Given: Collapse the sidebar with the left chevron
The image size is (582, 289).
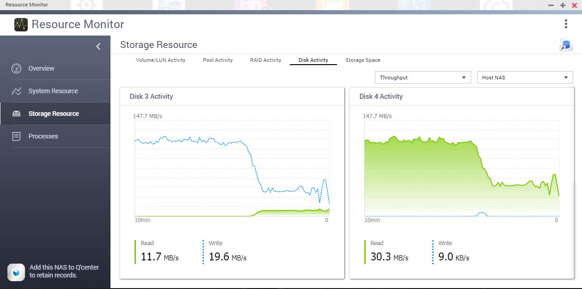Looking at the screenshot, I should (x=98, y=46).
